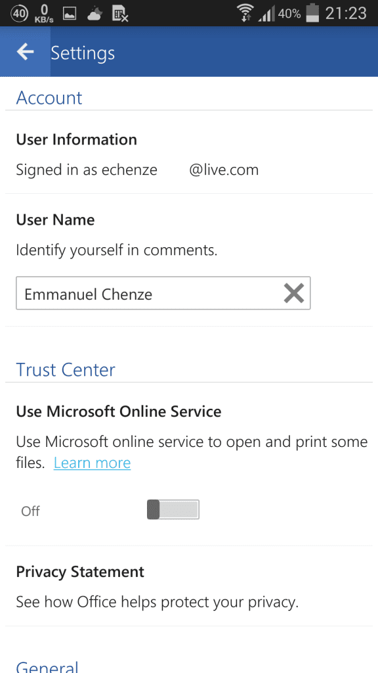Screen dimensions: 378x673
Task: Go back using the arrow icon
Action: pyautogui.click(x=26, y=52)
